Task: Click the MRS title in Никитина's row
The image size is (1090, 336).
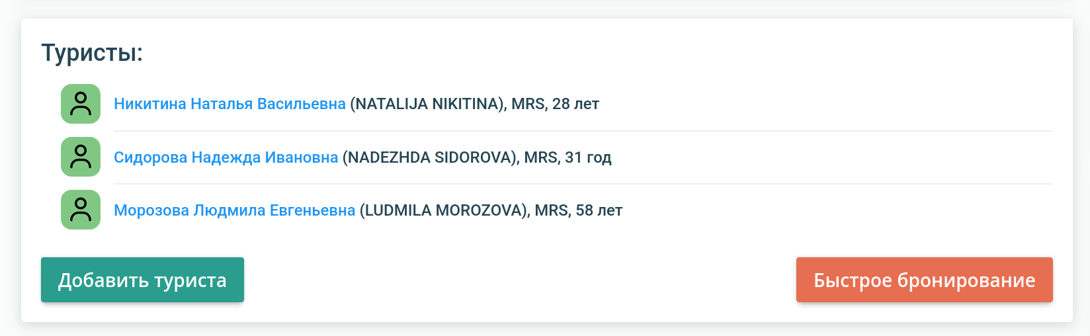Action: point(528,104)
